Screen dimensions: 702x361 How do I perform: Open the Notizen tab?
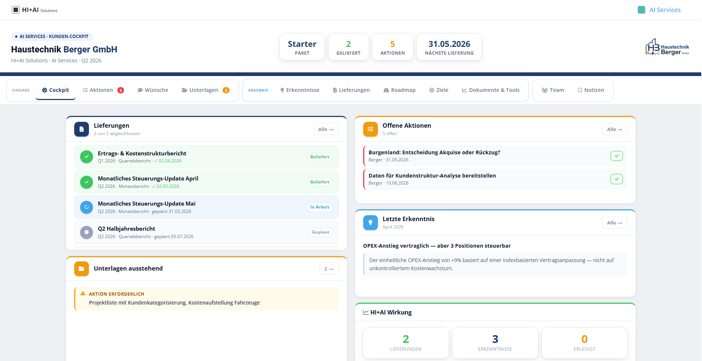tap(591, 90)
